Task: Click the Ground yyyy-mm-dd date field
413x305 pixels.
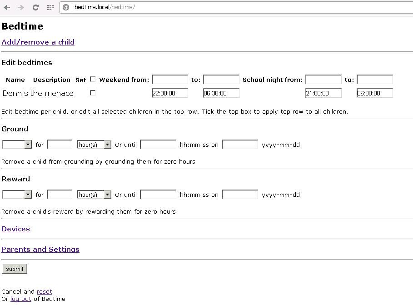Action: pos(240,145)
